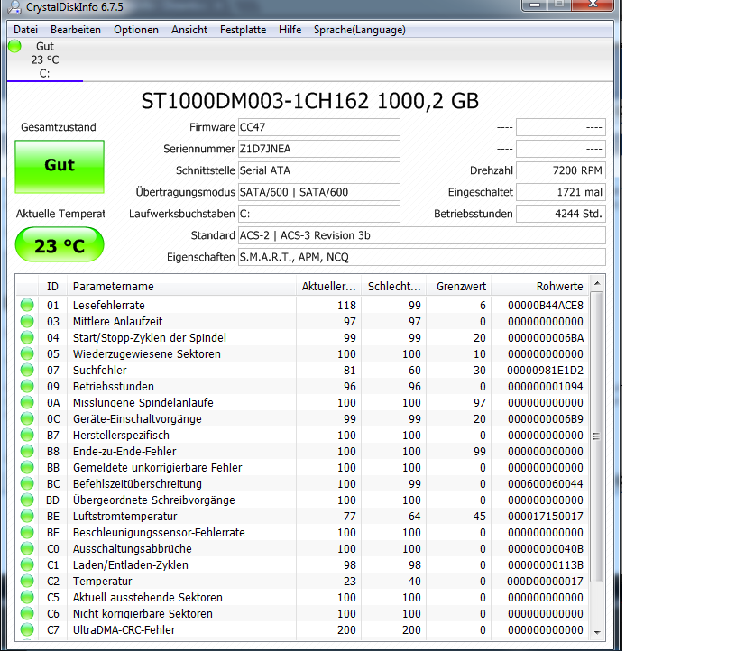Open the Sprache(Language) menu
The image size is (736, 651).
(x=360, y=30)
